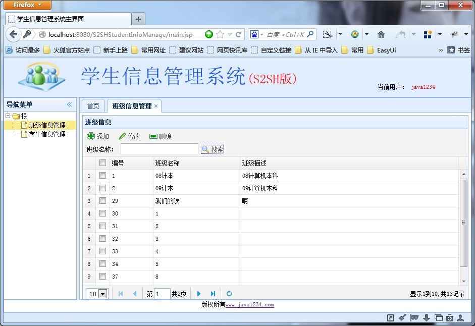Click the green smiley addon icon

point(355,34)
